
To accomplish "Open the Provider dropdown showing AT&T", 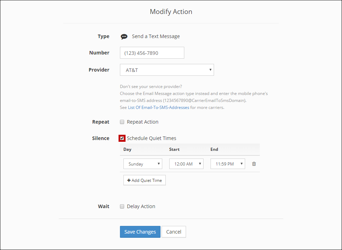I will 167,70.
